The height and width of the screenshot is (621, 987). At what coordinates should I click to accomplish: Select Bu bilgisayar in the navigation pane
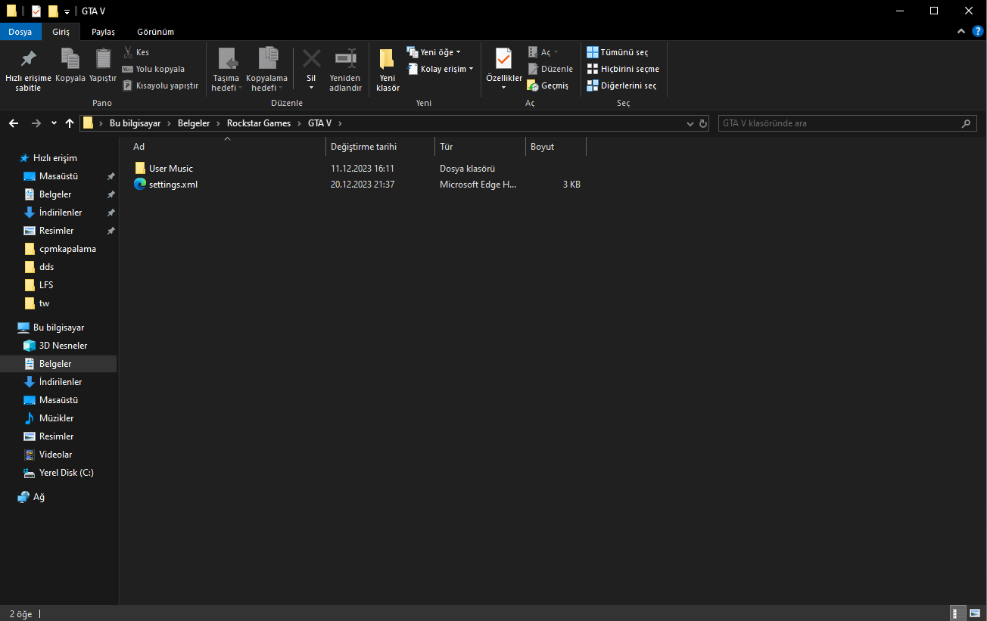(x=58, y=328)
